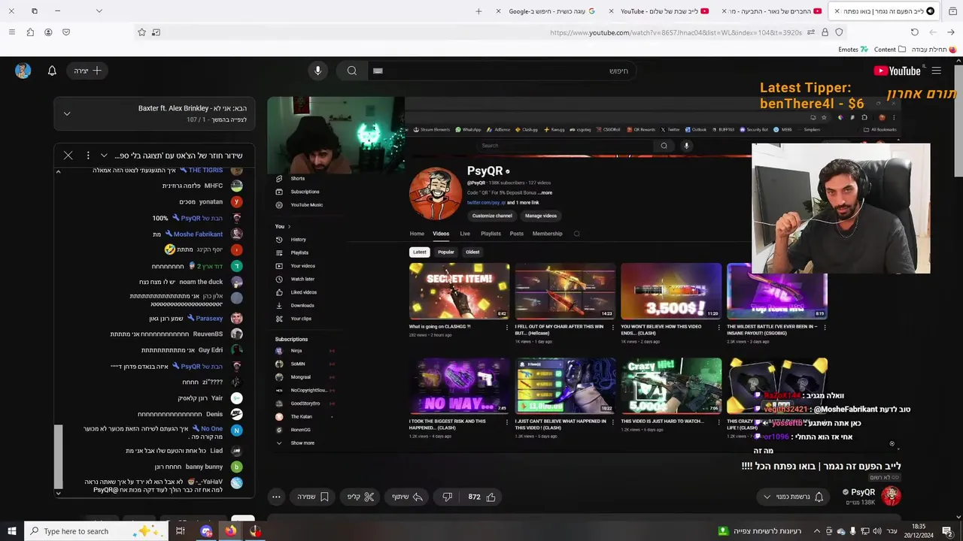Open Content bookmark folder
The image size is (963, 541).
(x=890, y=50)
